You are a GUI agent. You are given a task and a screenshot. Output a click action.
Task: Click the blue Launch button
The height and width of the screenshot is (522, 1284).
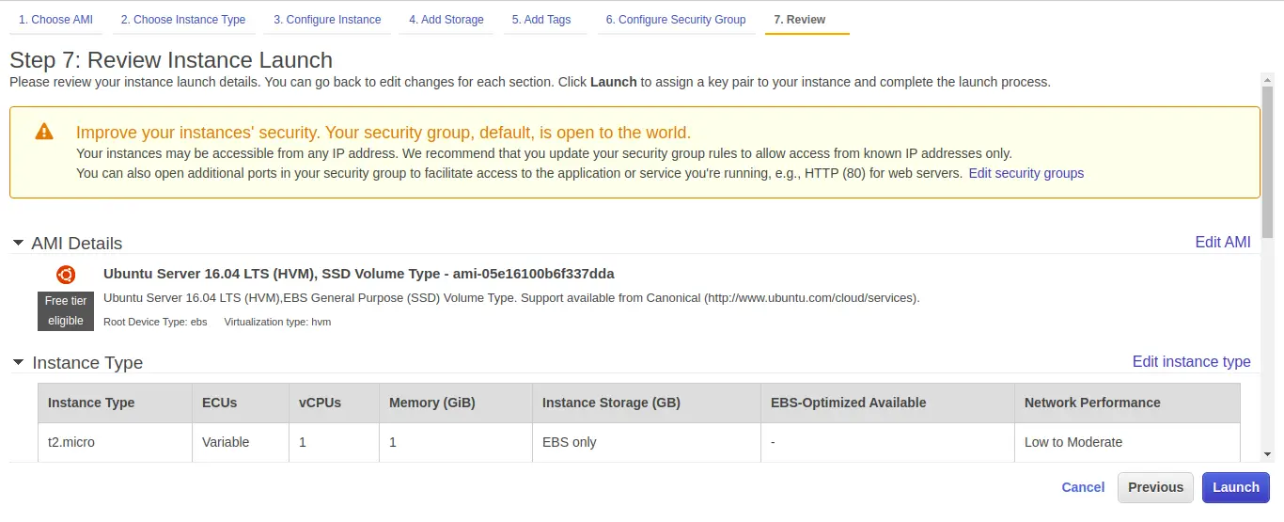pos(1236,487)
